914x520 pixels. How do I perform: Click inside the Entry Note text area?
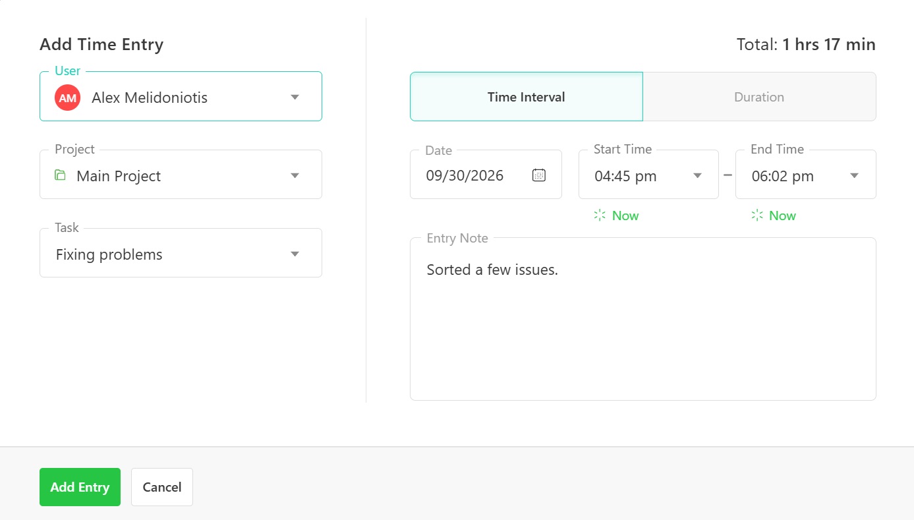(x=643, y=319)
